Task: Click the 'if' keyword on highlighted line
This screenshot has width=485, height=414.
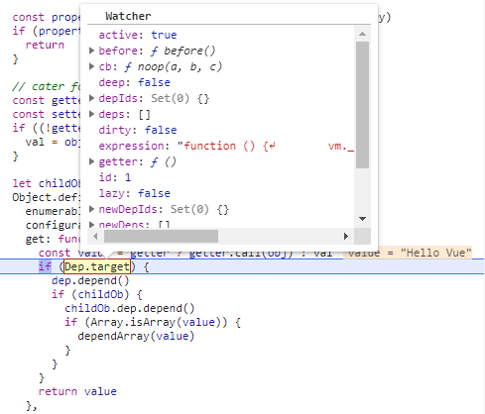Action: [45, 266]
